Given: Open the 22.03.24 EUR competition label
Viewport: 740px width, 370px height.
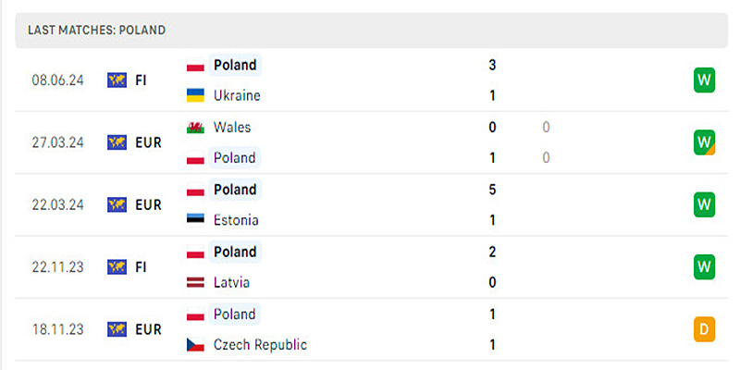Looking at the screenshot, I should point(147,204).
